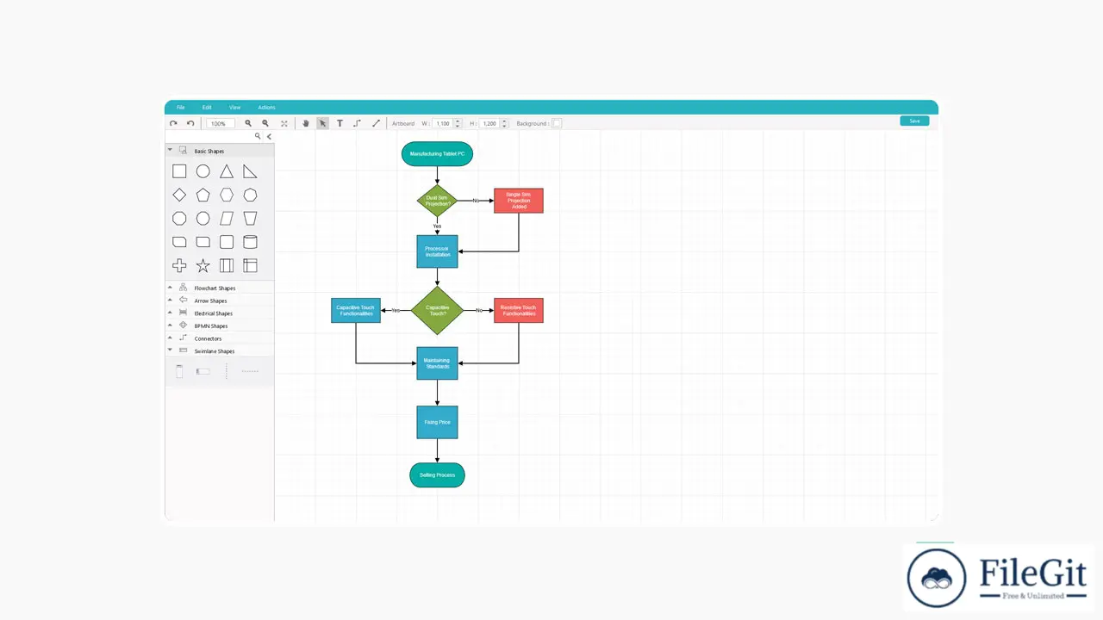Pick the horizontal swimlane shape
This screenshot has height=620, width=1103.
point(203,371)
